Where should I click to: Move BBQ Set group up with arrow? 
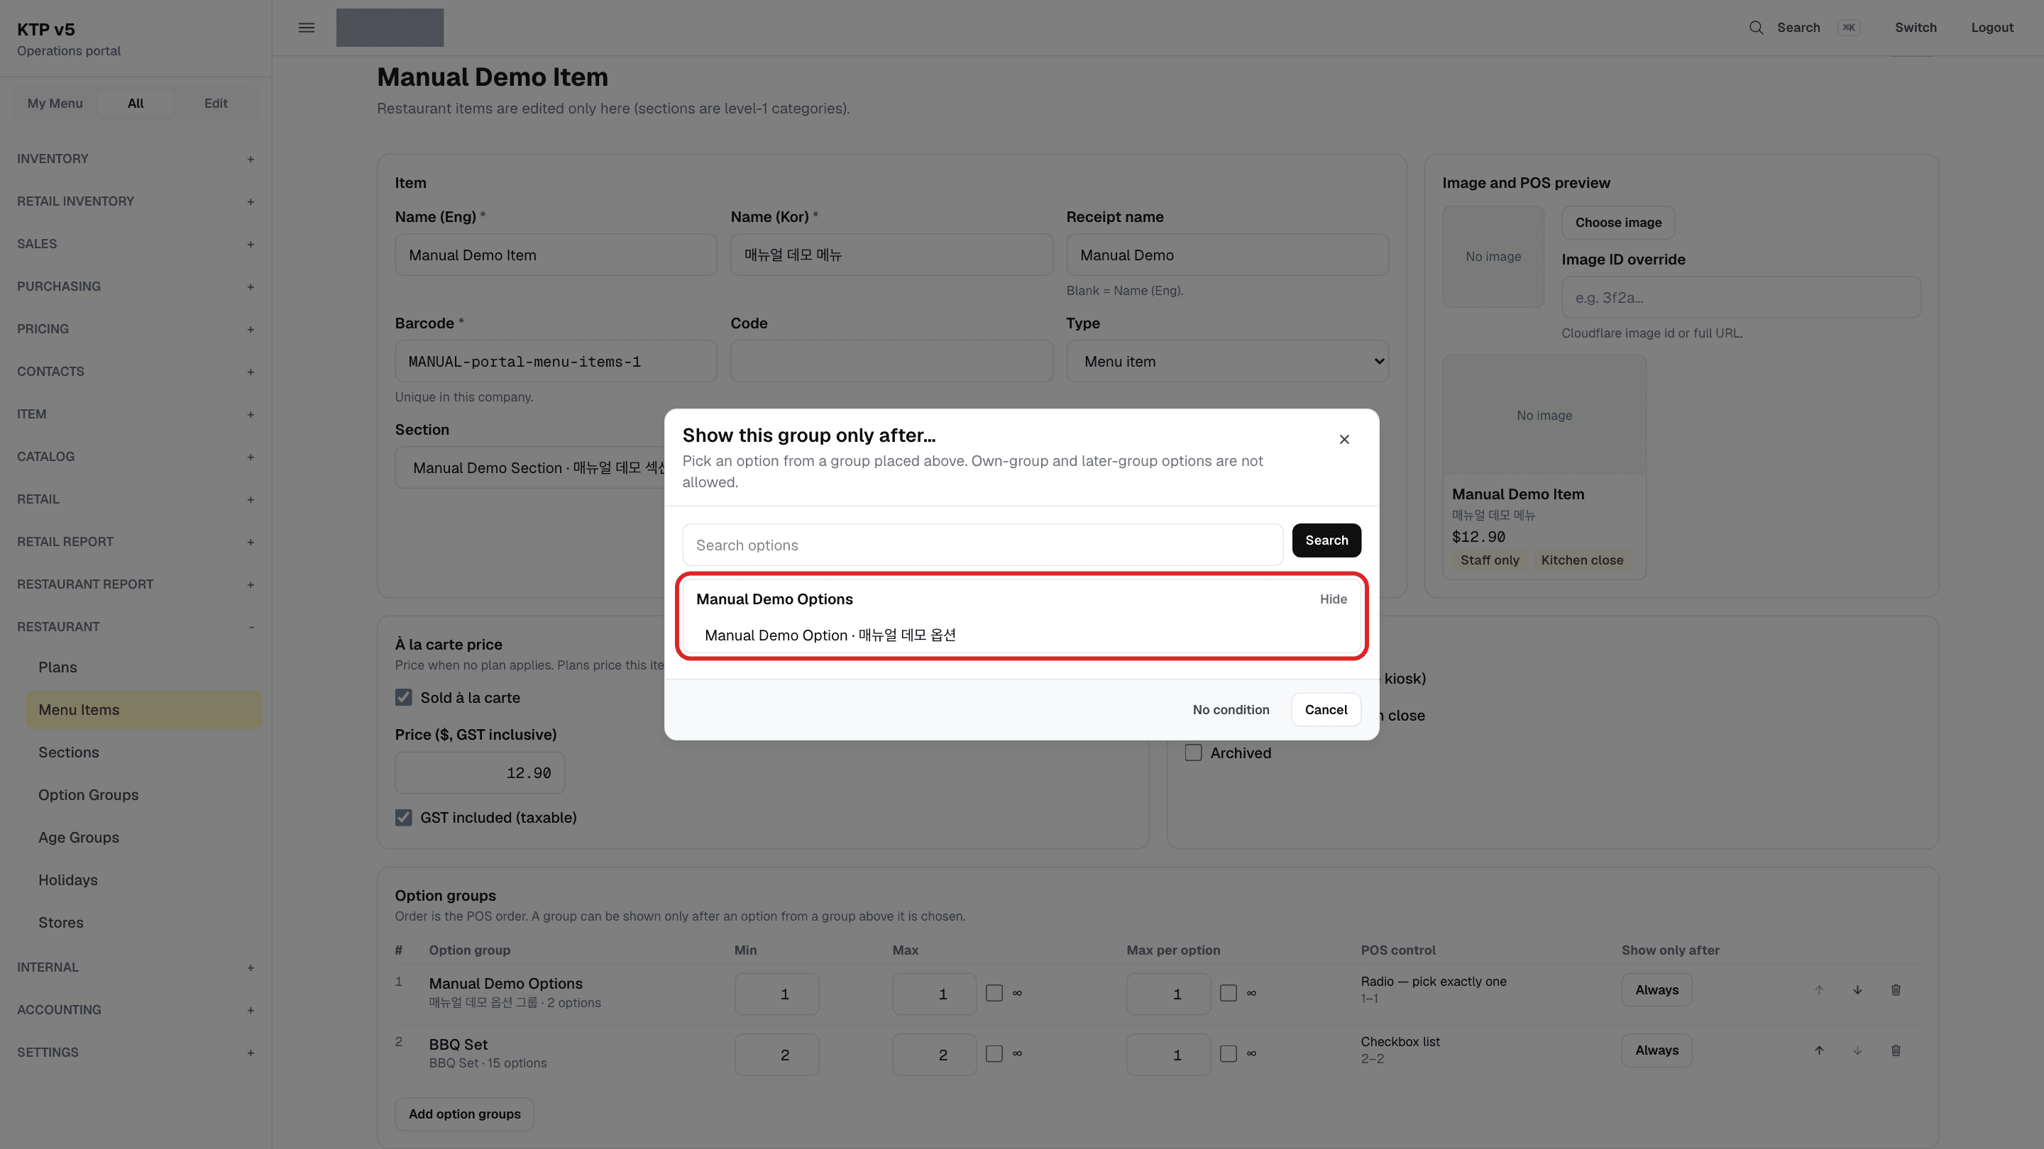[x=1818, y=1050]
